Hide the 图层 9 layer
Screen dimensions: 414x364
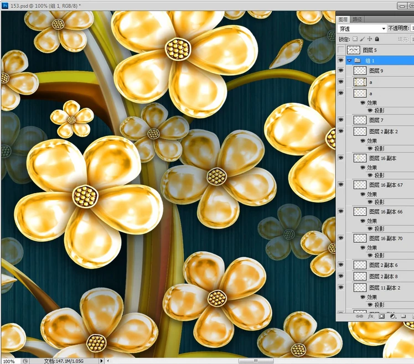(x=341, y=71)
